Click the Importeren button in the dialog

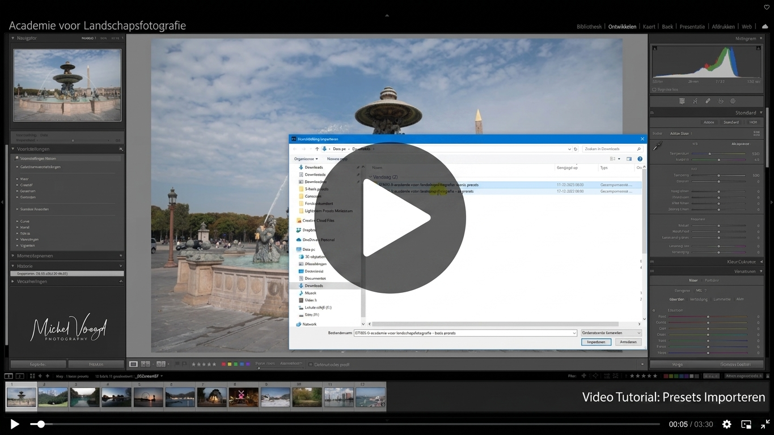click(596, 342)
